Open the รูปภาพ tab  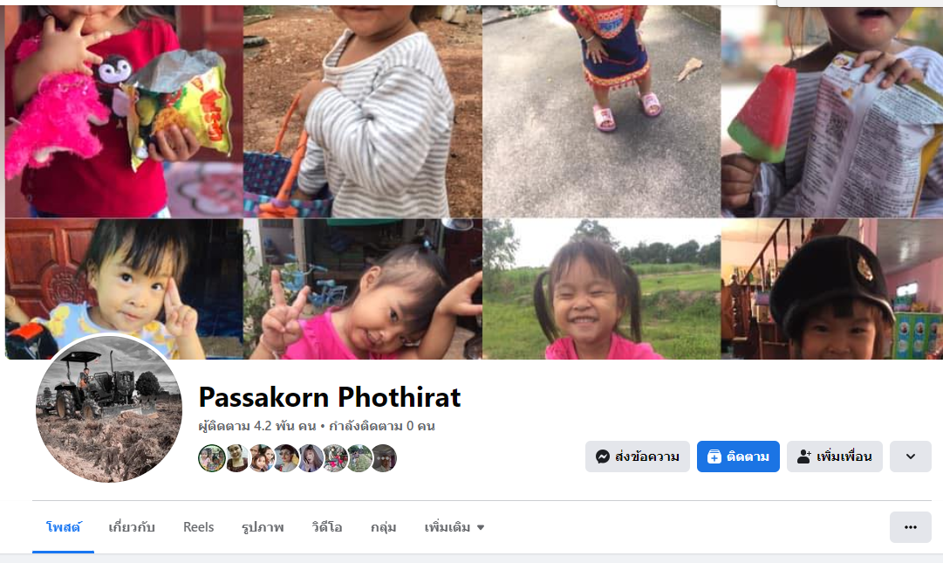[x=263, y=527]
